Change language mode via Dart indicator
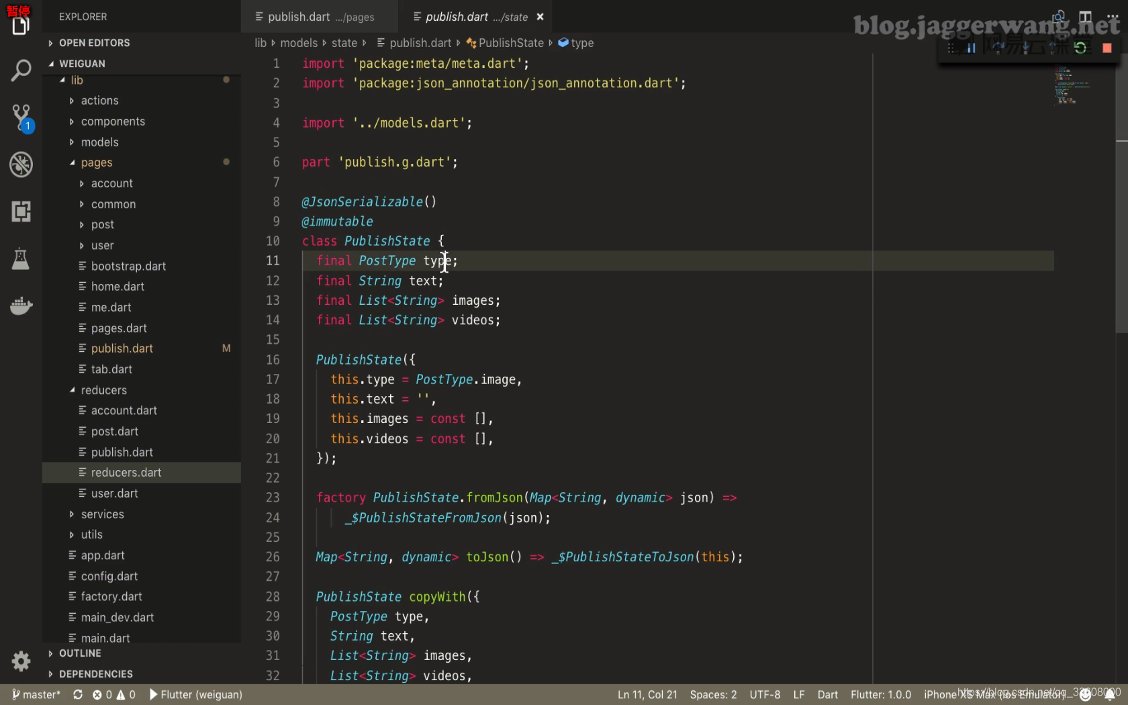The image size is (1128, 705). pyautogui.click(x=827, y=694)
